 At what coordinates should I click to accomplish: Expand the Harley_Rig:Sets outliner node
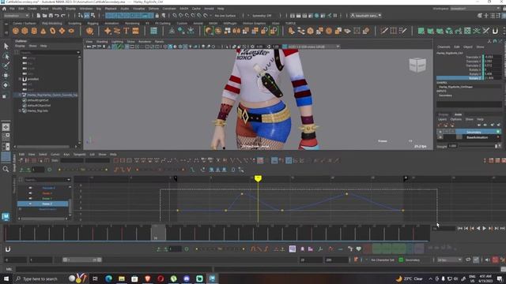[20, 110]
